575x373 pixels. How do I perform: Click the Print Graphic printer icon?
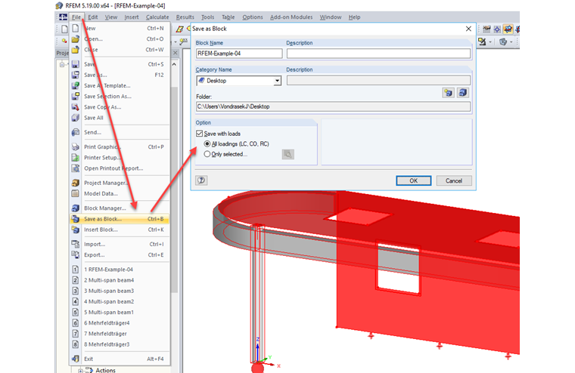point(76,146)
